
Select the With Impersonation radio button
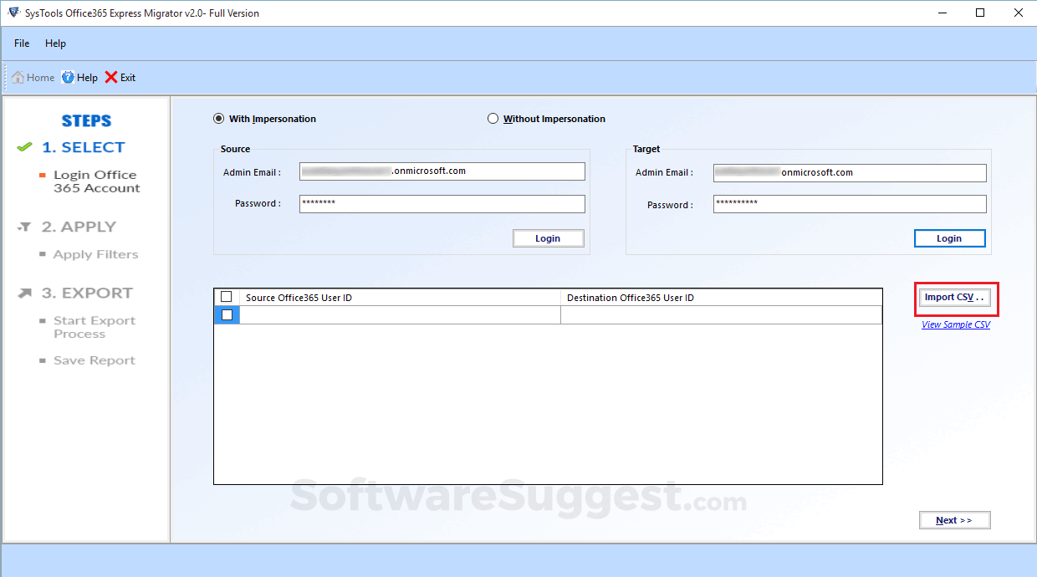[218, 118]
